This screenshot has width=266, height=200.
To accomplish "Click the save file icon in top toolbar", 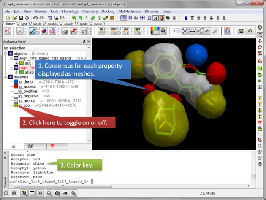I will point(21,18).
